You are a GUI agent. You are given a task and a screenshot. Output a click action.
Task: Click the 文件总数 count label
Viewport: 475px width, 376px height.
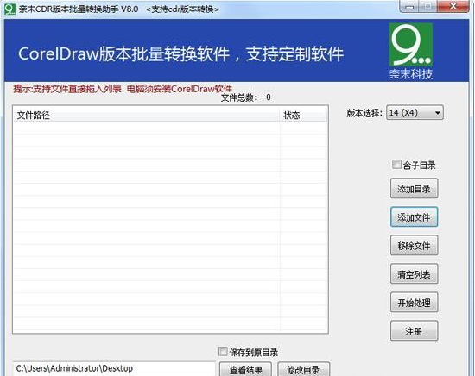pos(245,97)
